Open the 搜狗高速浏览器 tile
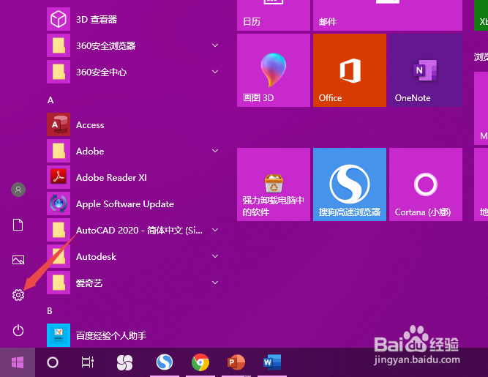Screen dimensions: 488x377 tap(350, 184)
